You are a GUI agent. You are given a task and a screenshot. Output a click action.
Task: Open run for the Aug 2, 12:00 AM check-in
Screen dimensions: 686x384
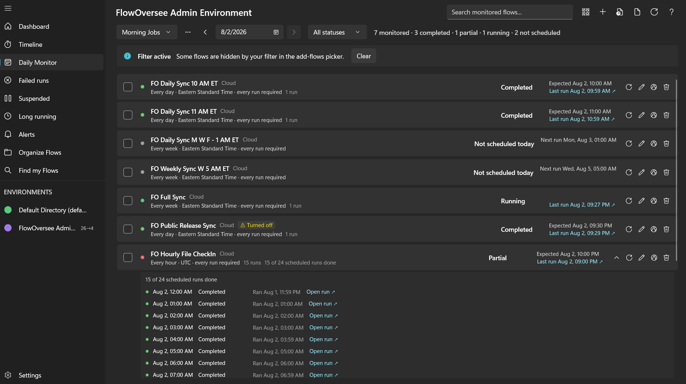321,292
